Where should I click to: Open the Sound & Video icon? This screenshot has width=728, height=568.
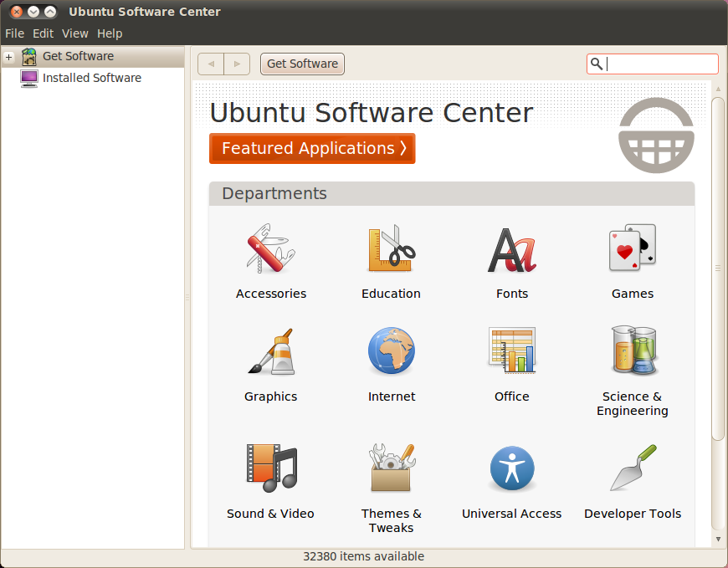(271, 468)
